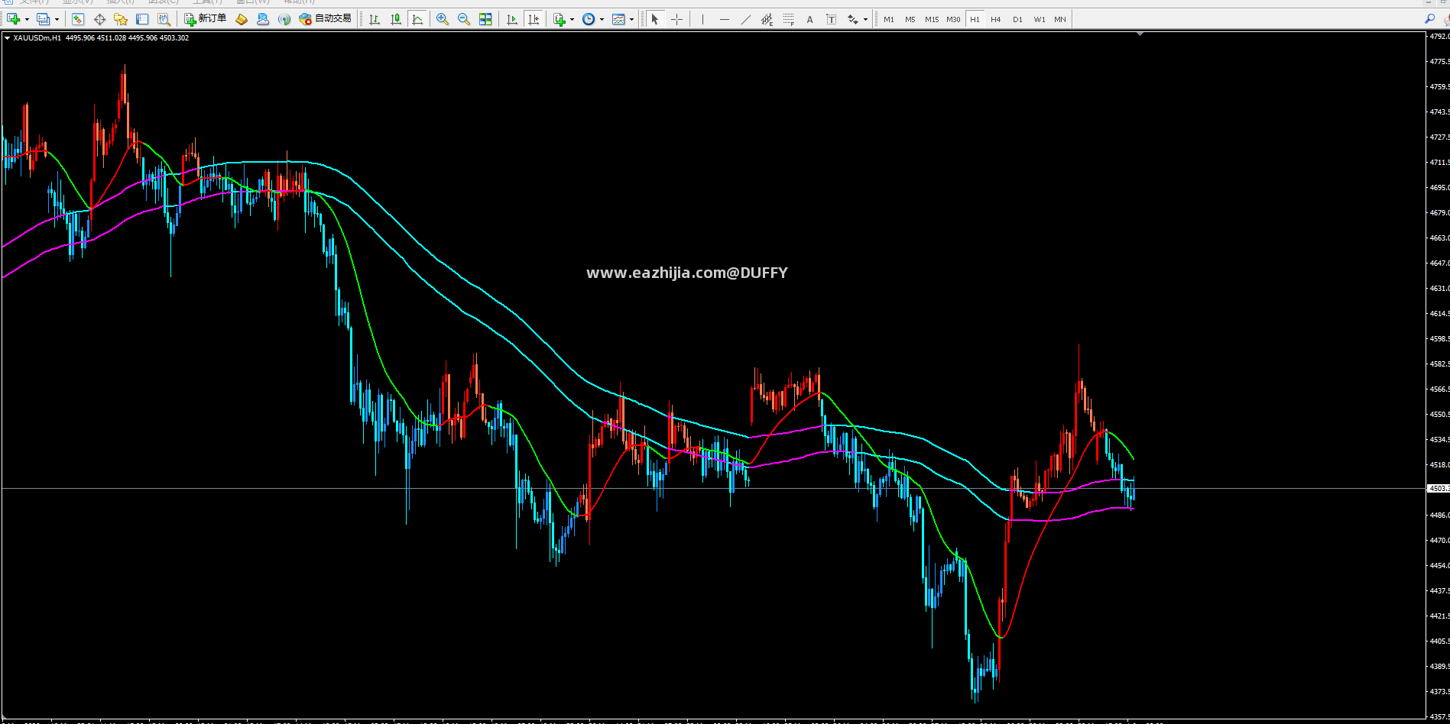Select the arrows objects tool
Screen dimensions: 1450x724
[x=852, y=19]
